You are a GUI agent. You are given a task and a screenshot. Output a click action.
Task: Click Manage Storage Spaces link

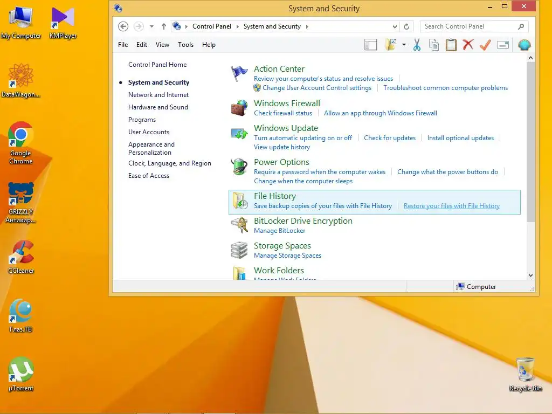[288, 256]
